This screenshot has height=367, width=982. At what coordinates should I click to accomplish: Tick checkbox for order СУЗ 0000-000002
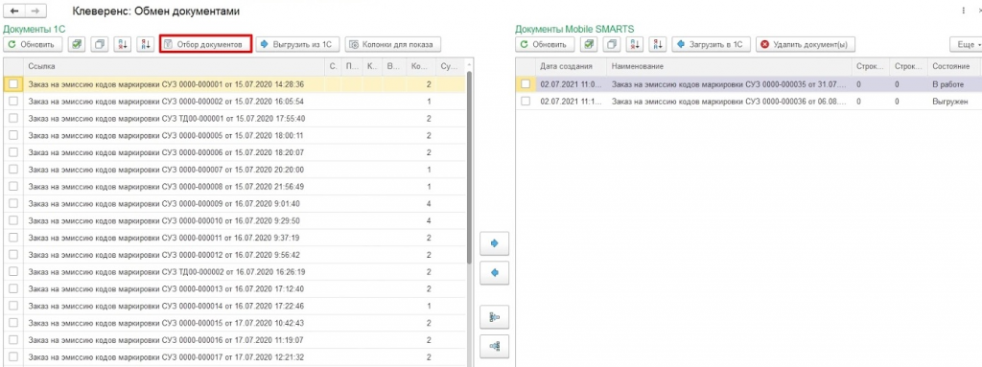coord(13,102)
